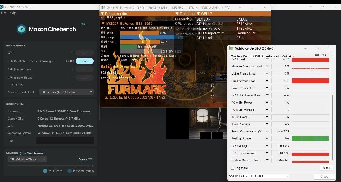This screenshot has width=341, height=182.
Task: Open the Minimum Test Duration dropdown
Action: [x=66, y=92]
